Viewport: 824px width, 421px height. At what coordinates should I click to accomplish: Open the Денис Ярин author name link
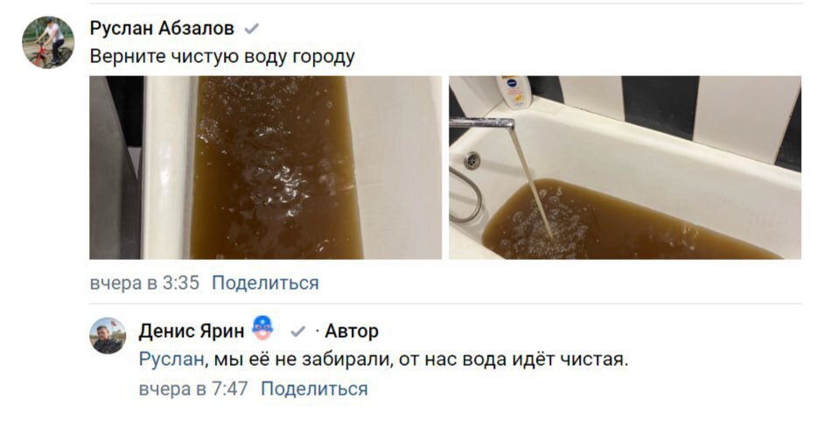pos(192,331)
